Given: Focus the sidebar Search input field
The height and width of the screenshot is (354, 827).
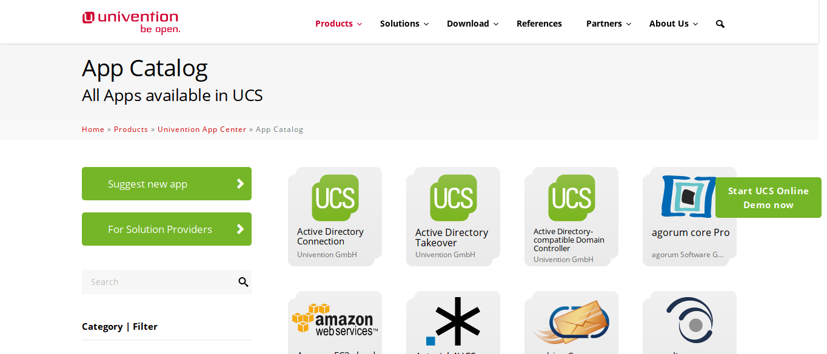Looking at the screenshot, I should 159,282.
